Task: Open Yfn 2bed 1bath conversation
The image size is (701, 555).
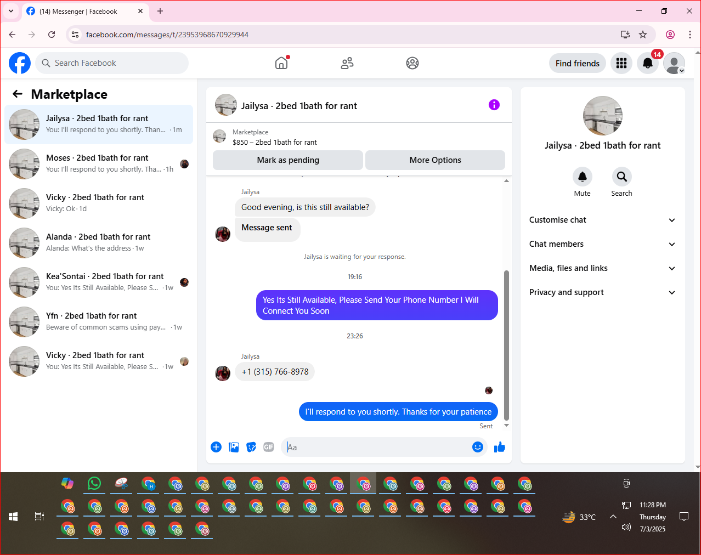Action: pos(99,322)
